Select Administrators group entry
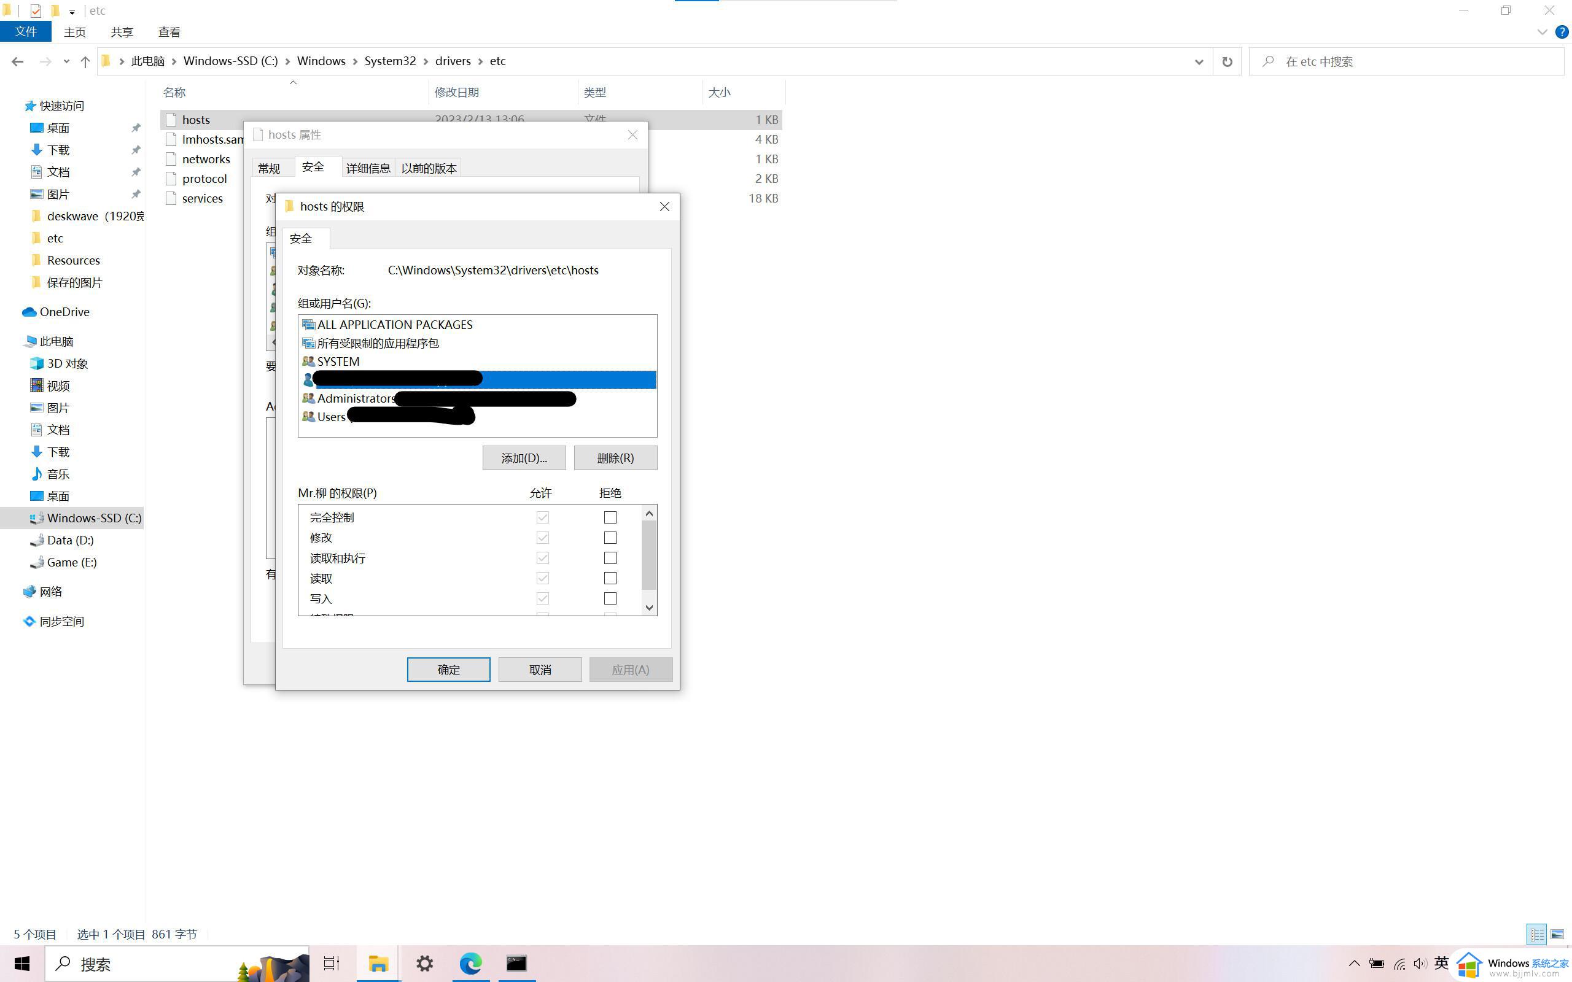The width and height of the screenshot is (1572, 982). click(x=354, y=397)
